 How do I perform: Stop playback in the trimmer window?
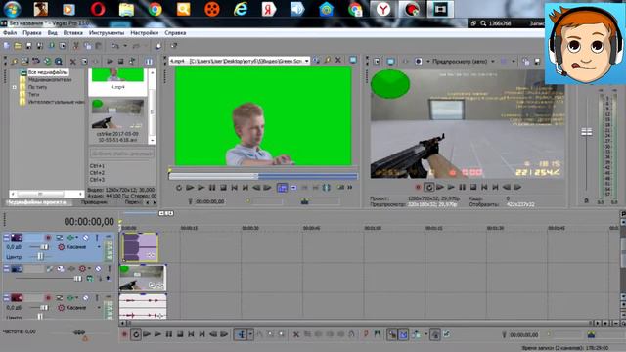[x=224, y=187]
